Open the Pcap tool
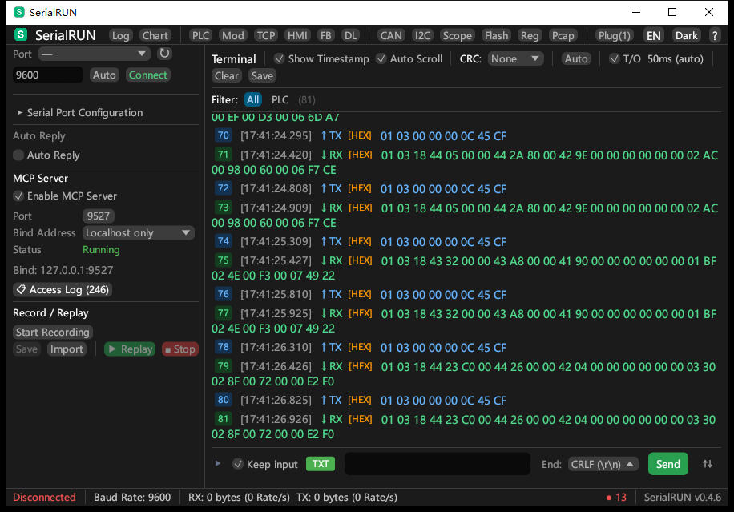The height and width of the screenshot is (512, 734). pos(563,35)
